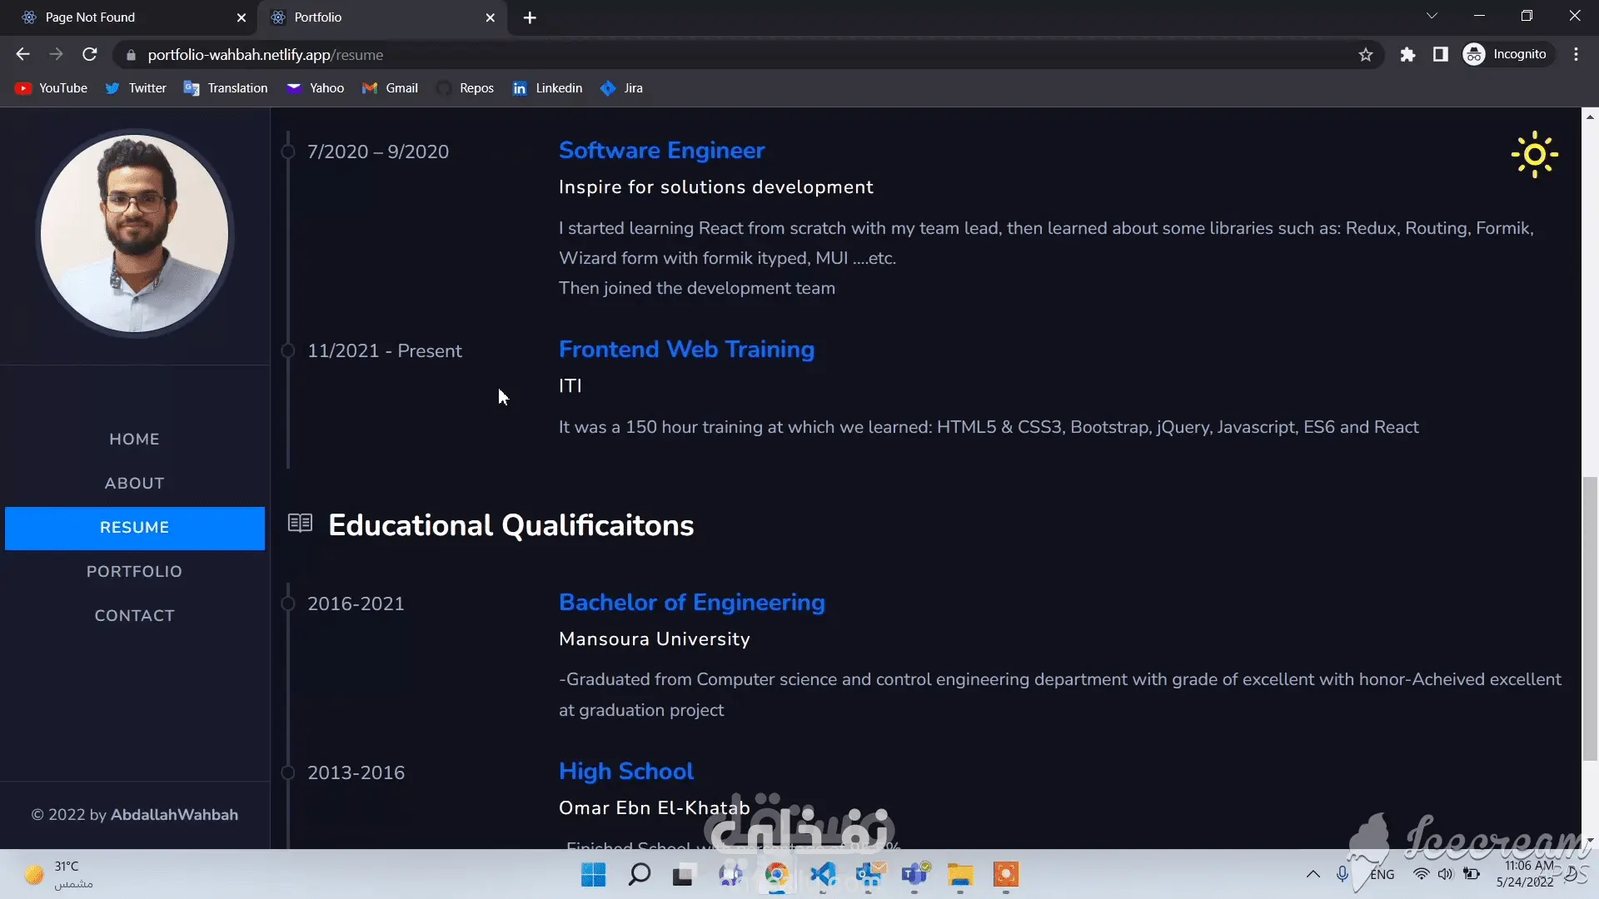This screenshot has width=1599, height=899.
Task: Open the Chrome three-dot menu
Action: (x=1576, y=55)
